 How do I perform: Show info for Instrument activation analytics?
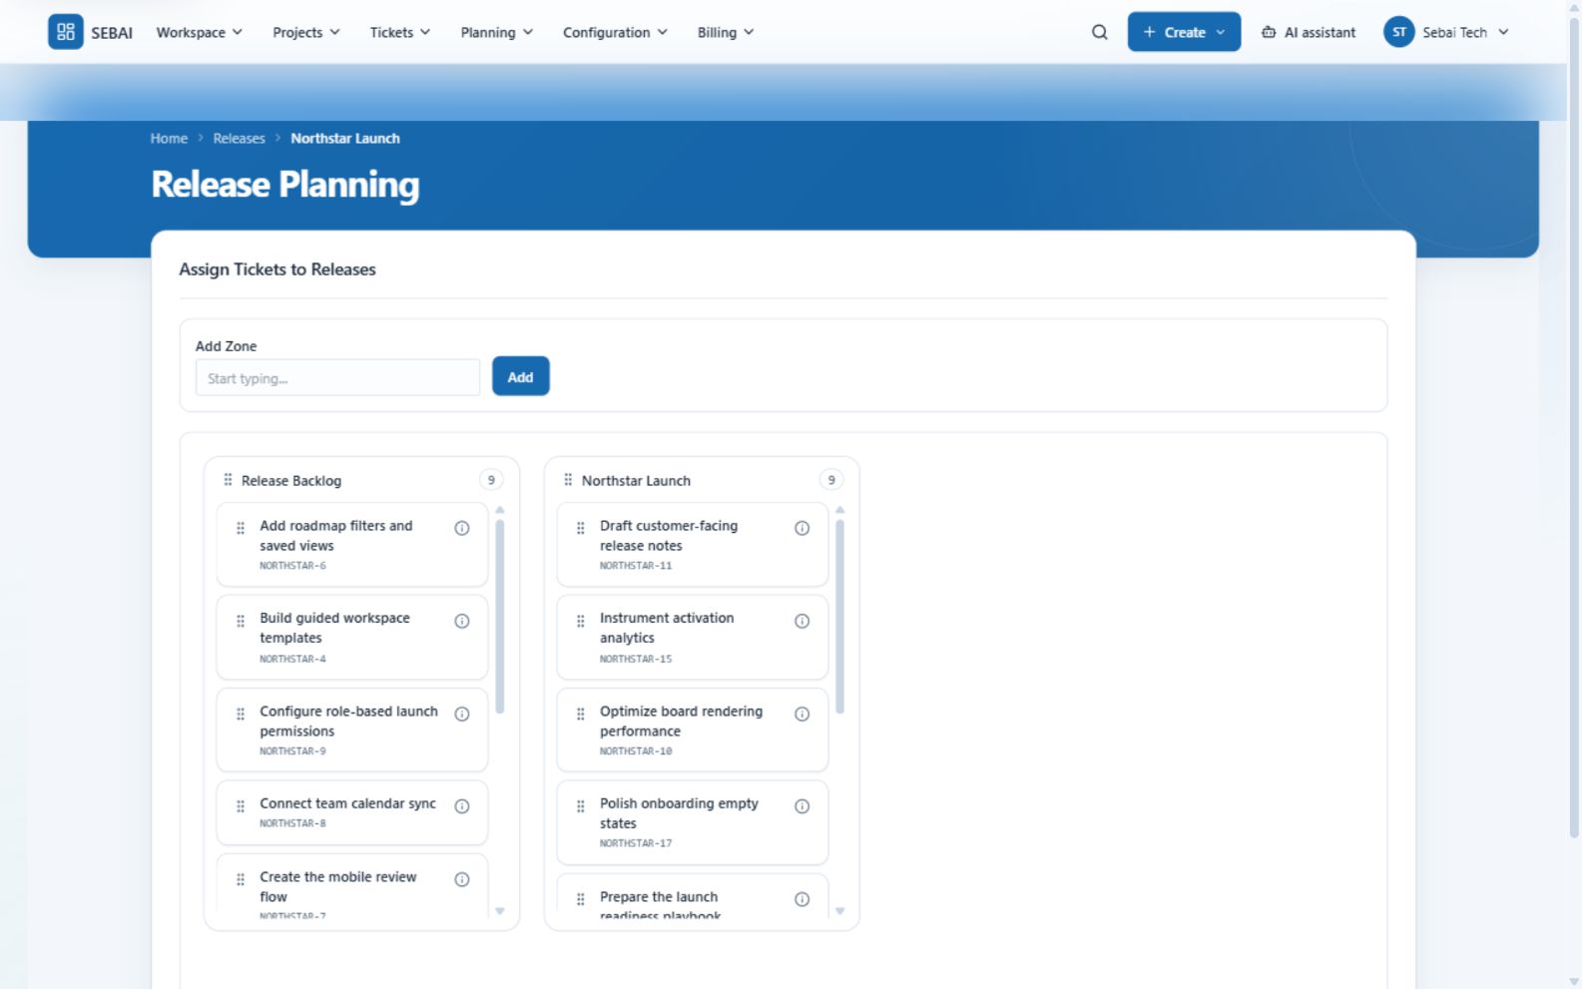(801, 621)
